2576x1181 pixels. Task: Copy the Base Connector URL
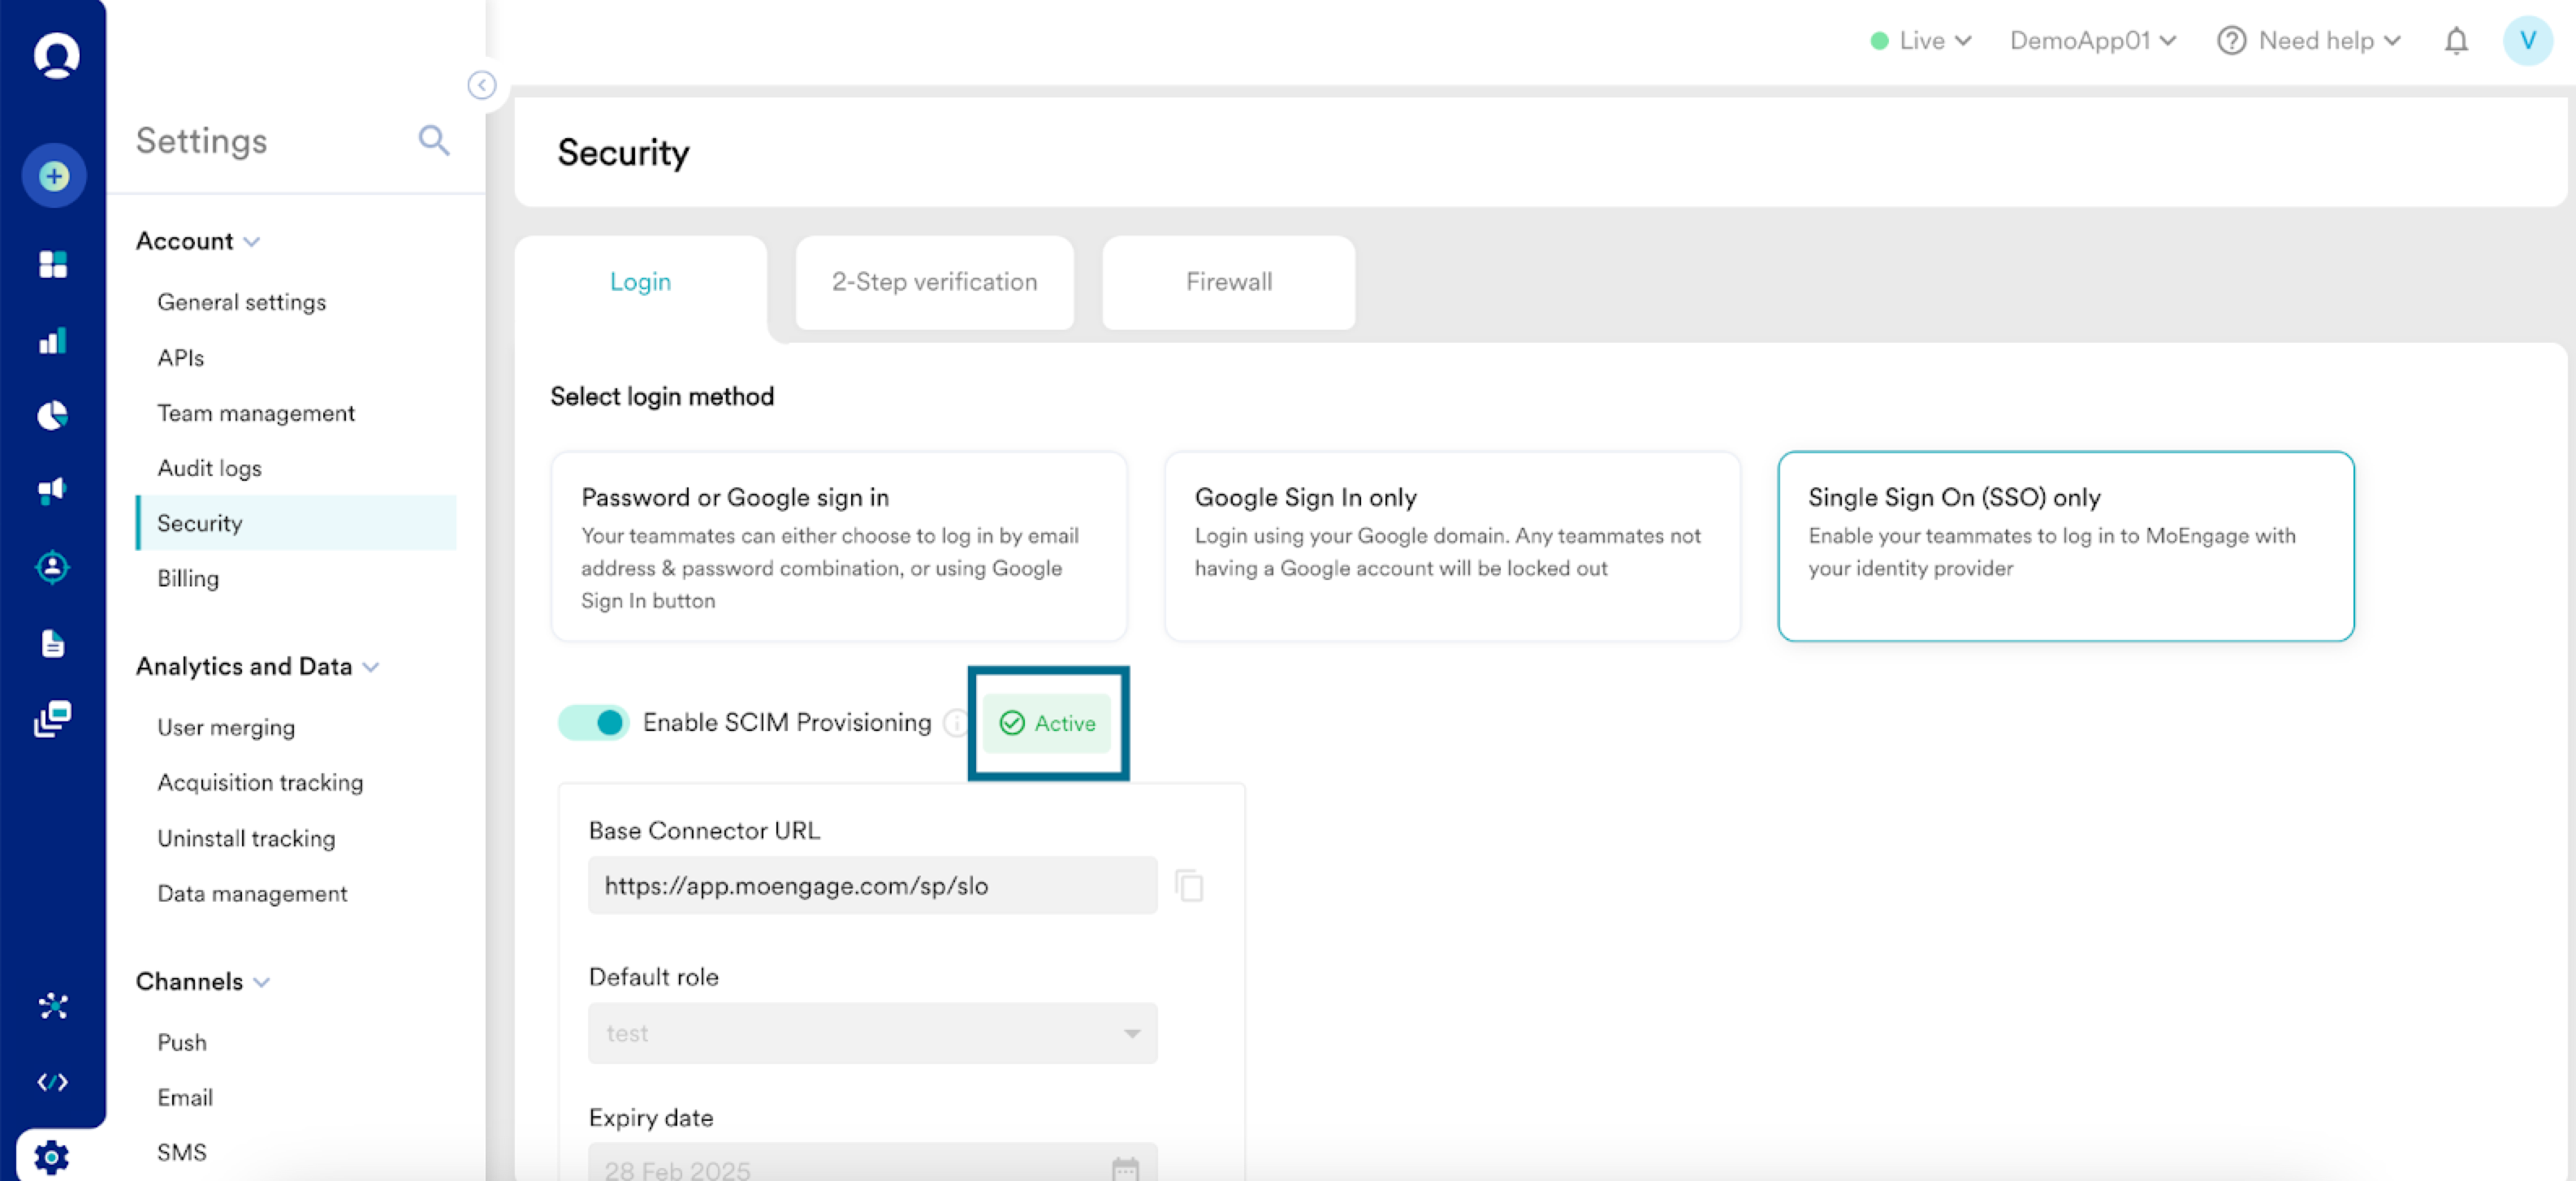pos(1189,886)
